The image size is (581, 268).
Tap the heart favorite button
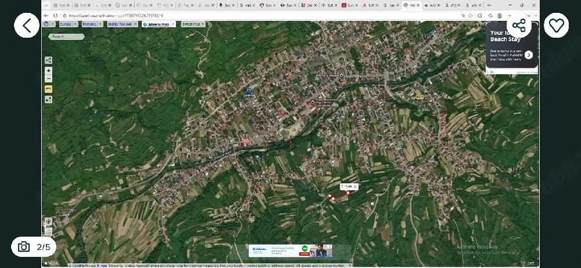pos(556,26)
